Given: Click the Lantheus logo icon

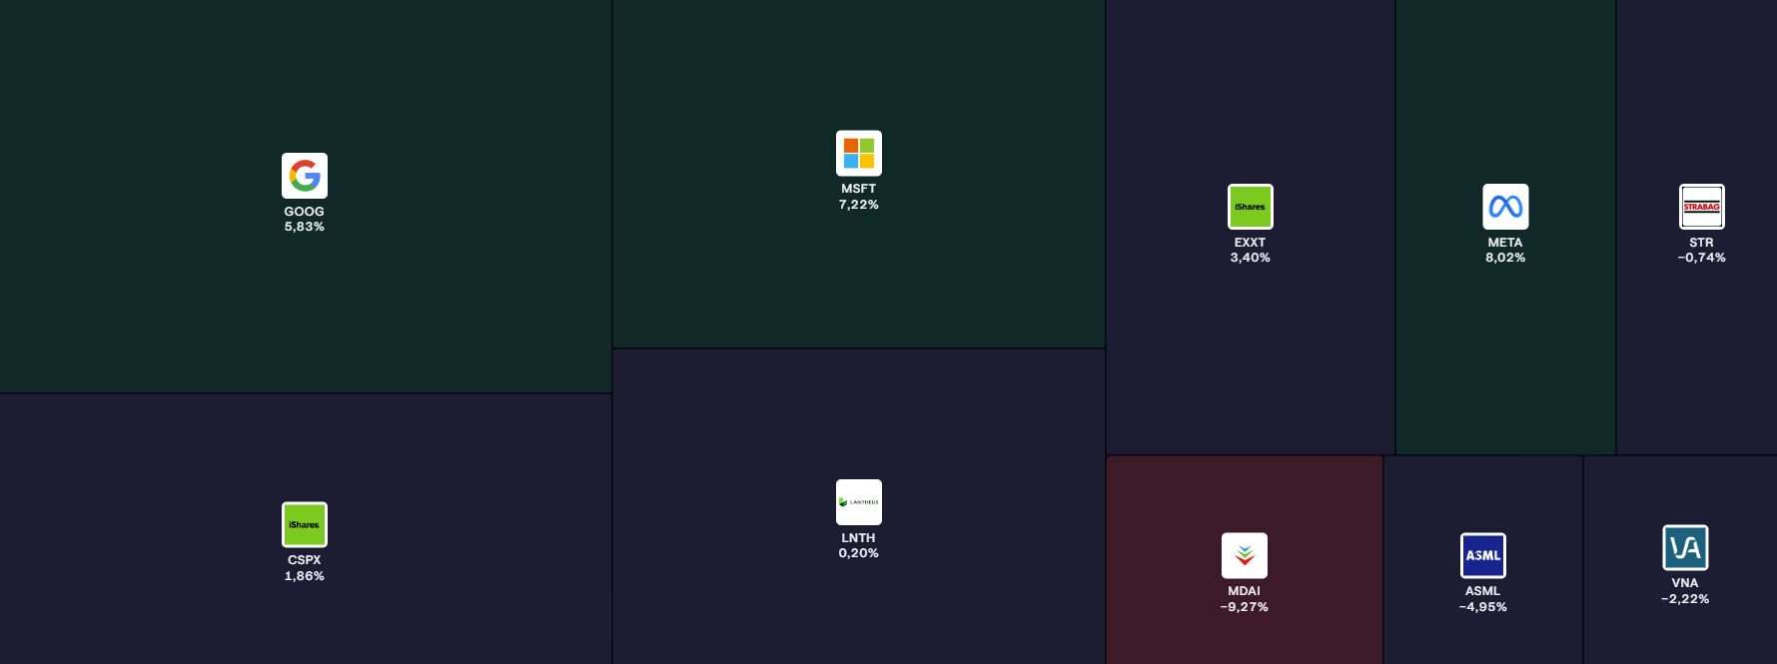Looking at the screenshot, I should 859,502.
